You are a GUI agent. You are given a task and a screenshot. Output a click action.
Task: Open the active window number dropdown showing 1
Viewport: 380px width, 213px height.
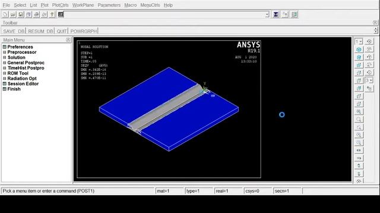[x=359, y=41]
